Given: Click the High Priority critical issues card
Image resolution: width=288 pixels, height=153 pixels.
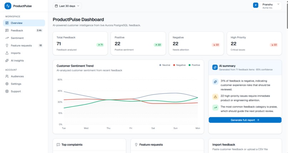Looking at the screenshot, I should point(254,44).
